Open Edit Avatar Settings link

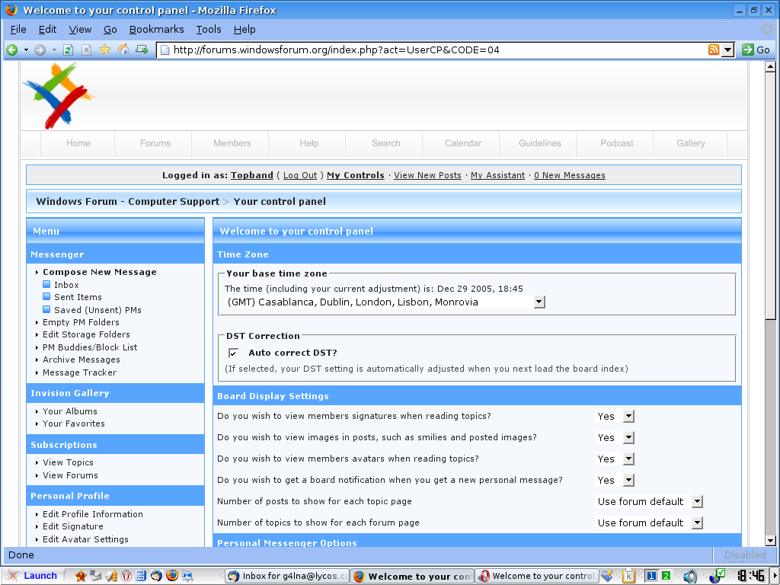pos(85,539)
